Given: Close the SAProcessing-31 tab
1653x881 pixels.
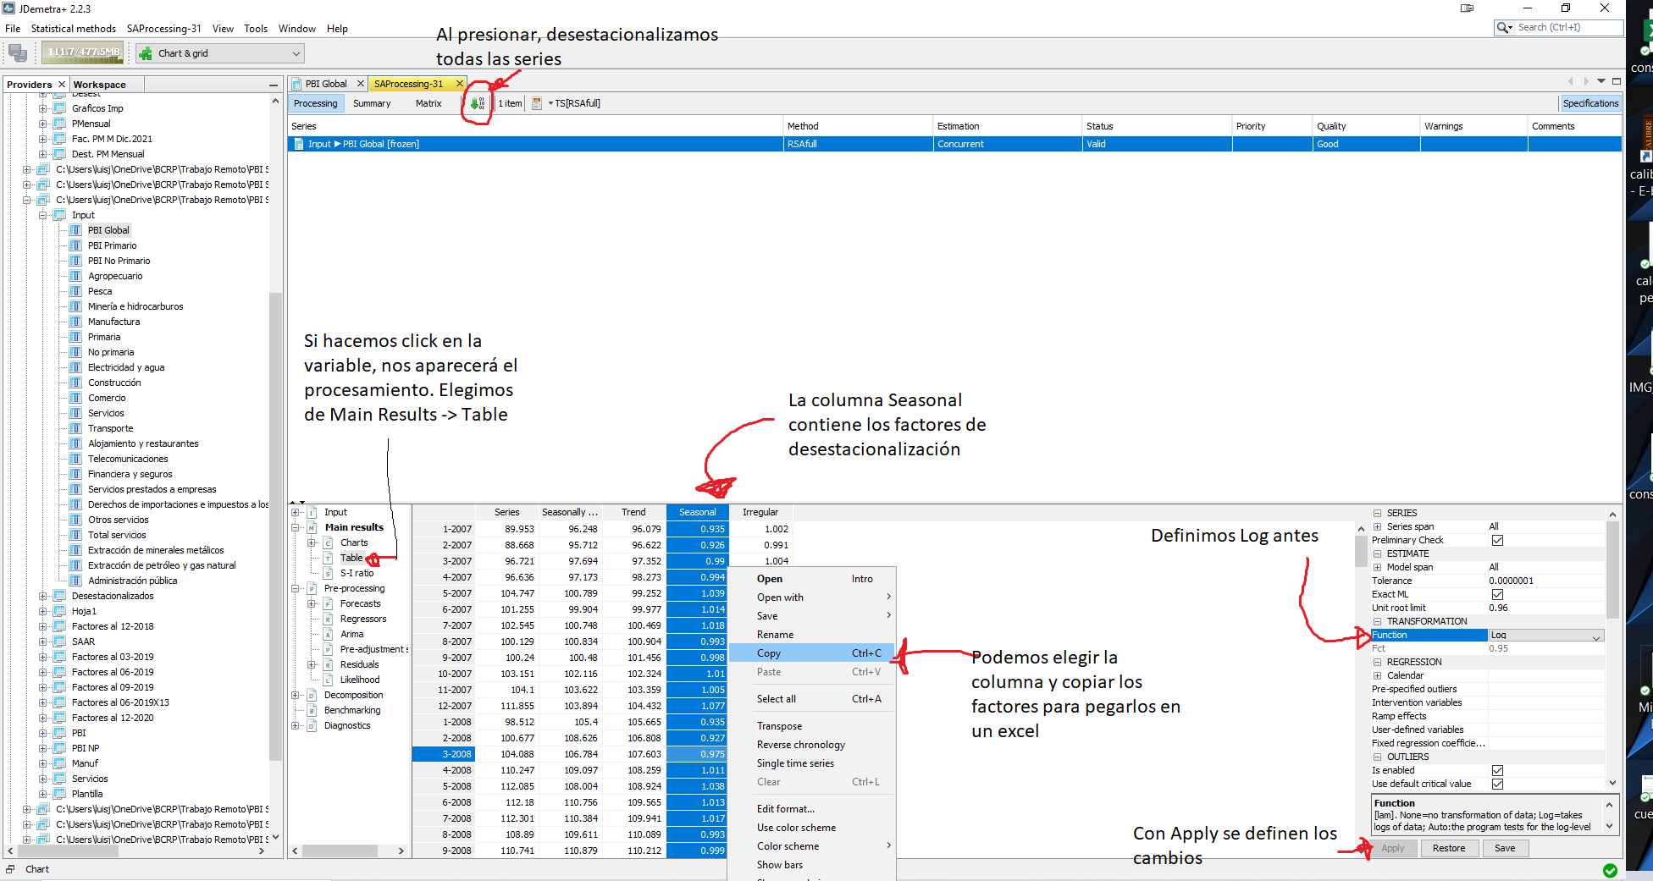Looking at the screenshot, I should click(x=460, y=84).
